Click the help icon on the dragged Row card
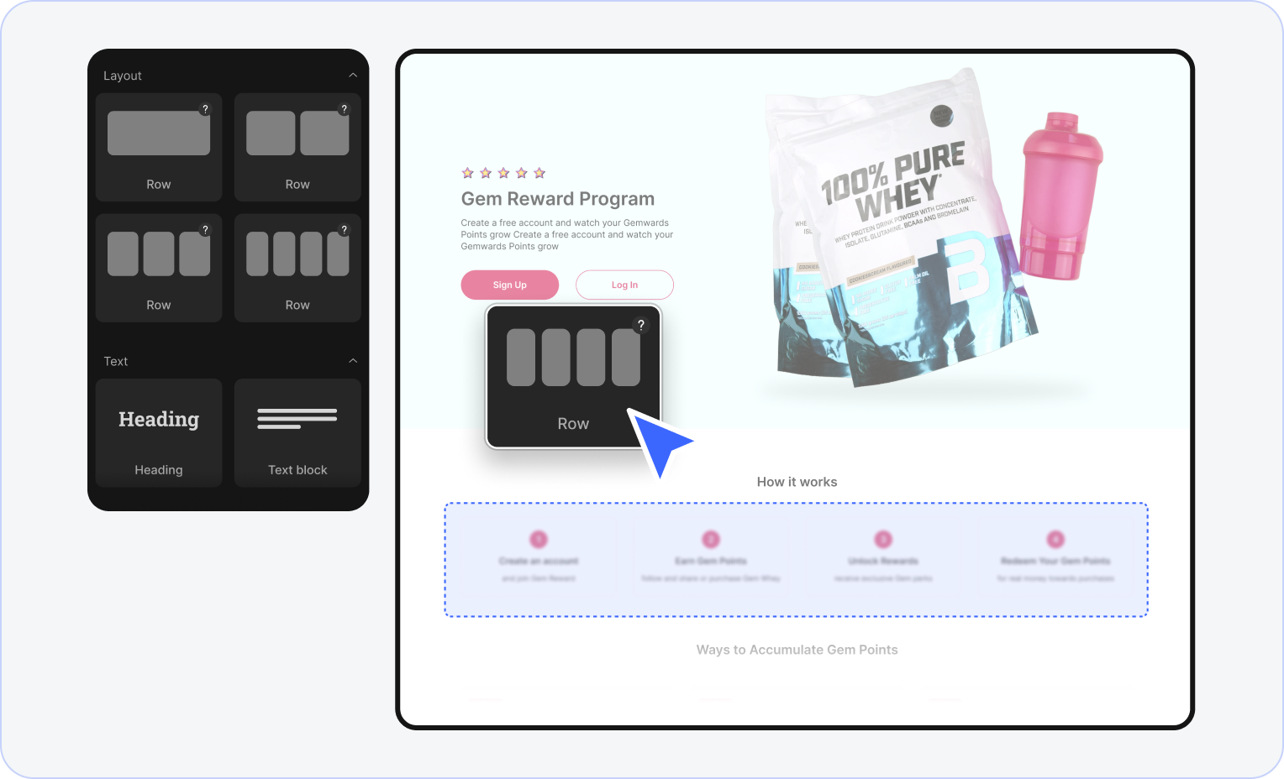This screenshot has width=1284, height=779. coord(641,326)
